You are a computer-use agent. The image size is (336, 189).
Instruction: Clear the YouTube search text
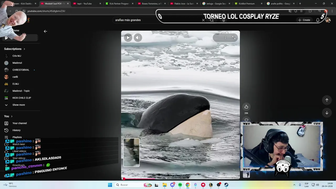tap(203, 20)
